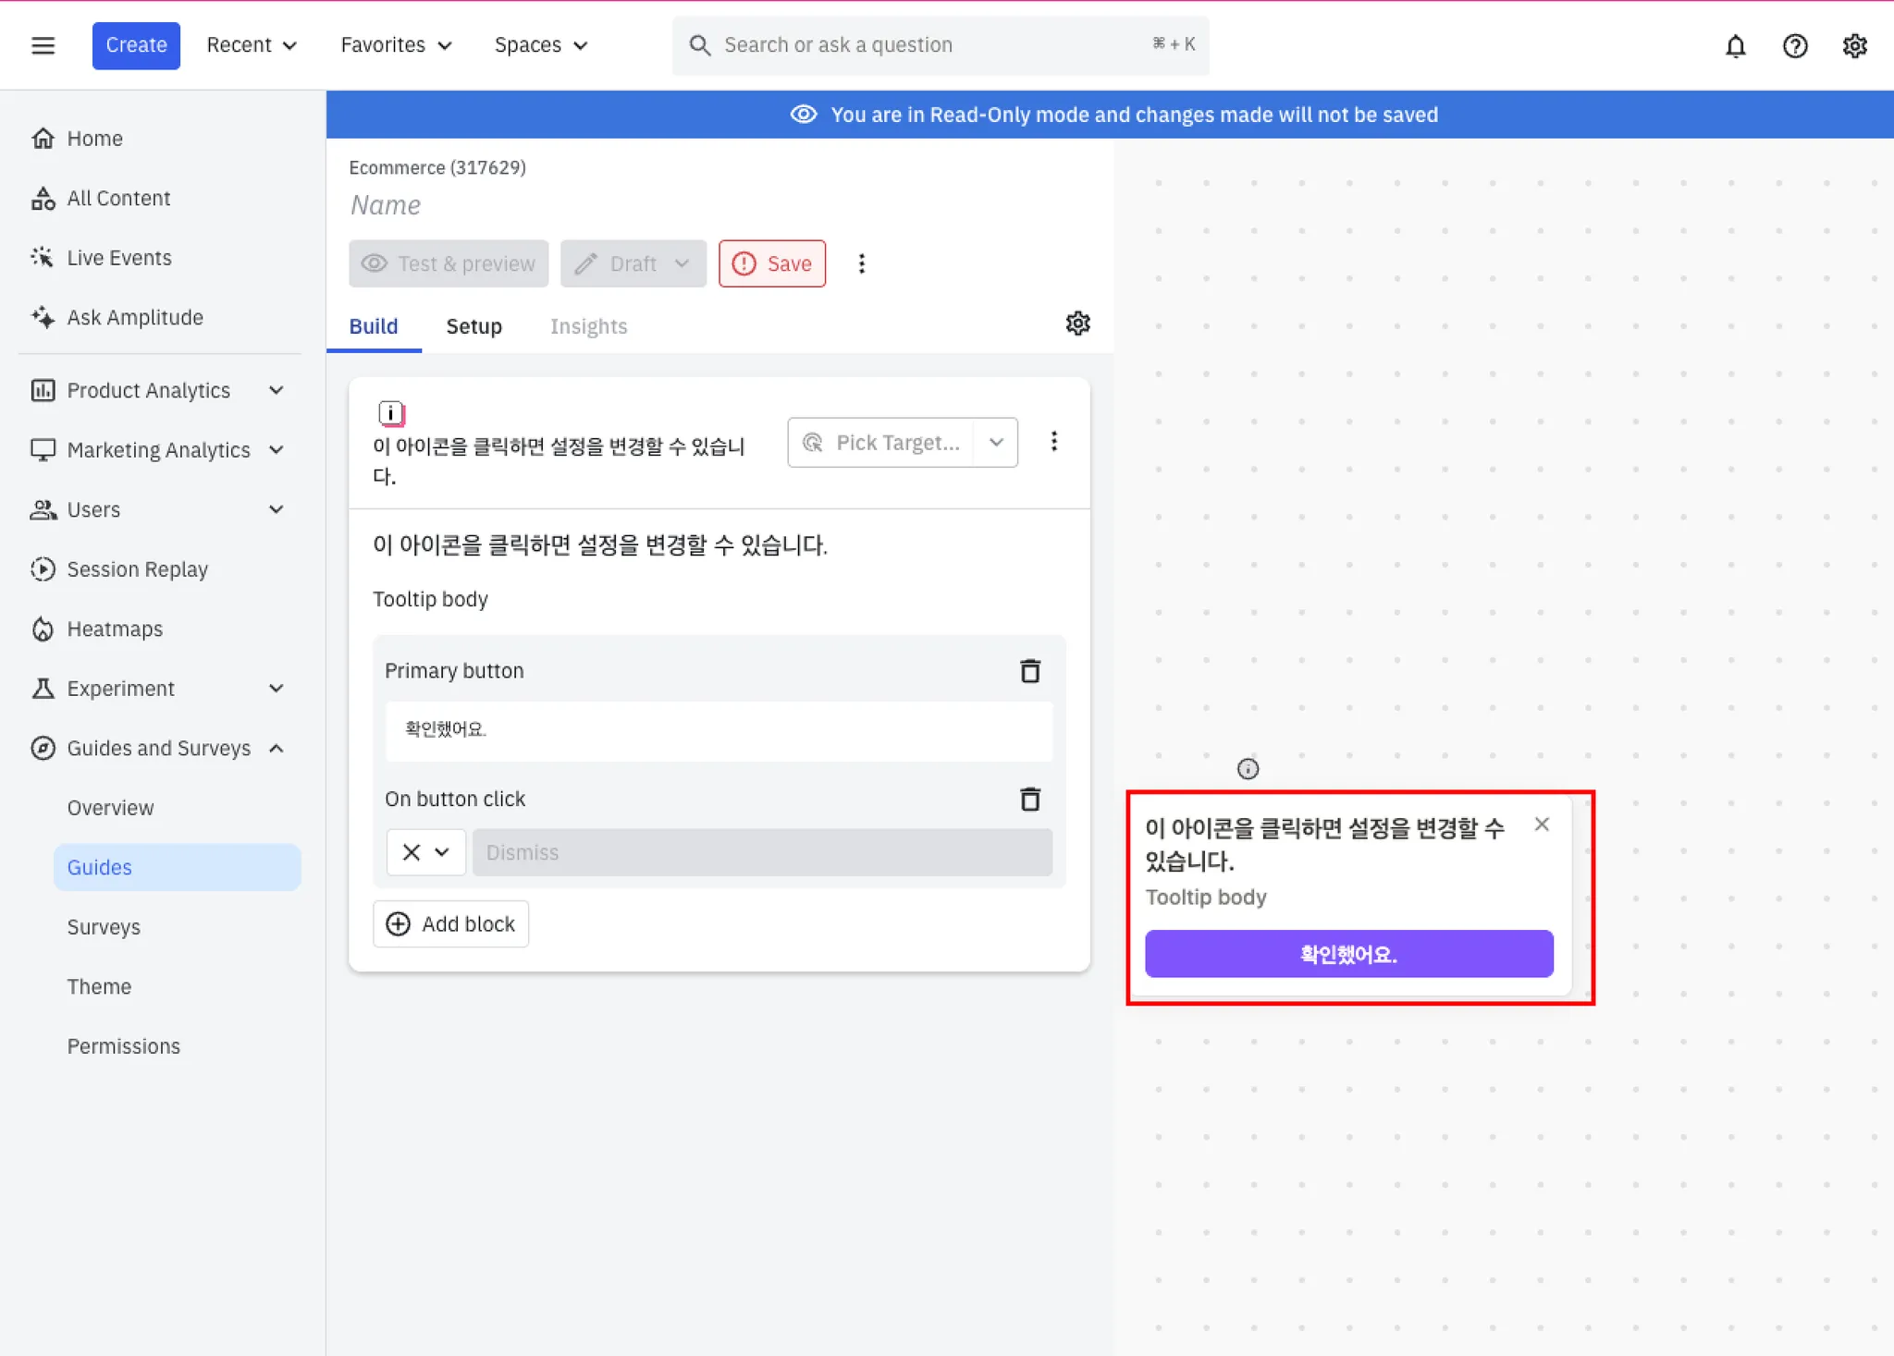Switch to the Build tab

374,326
